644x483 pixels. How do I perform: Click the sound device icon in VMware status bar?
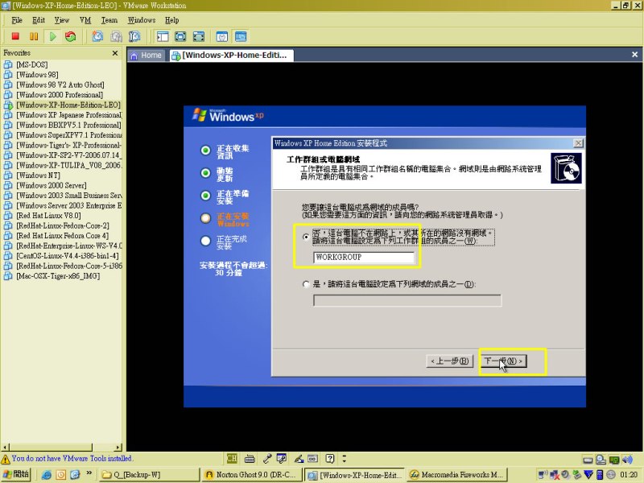coord(627,460)
